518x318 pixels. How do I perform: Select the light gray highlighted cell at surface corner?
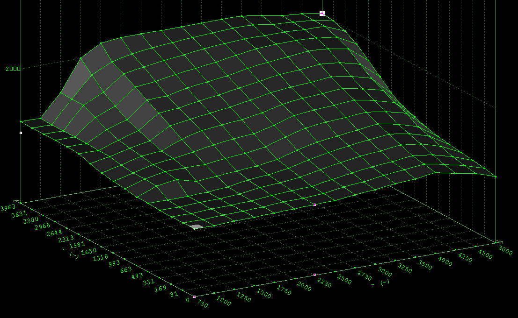[x=197, y=226]
